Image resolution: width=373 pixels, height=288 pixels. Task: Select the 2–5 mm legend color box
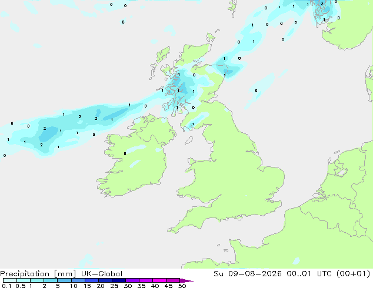click(51, 280)
